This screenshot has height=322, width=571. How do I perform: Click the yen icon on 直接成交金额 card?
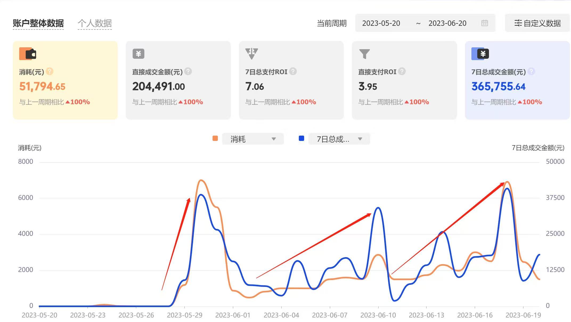pos(138,54)
